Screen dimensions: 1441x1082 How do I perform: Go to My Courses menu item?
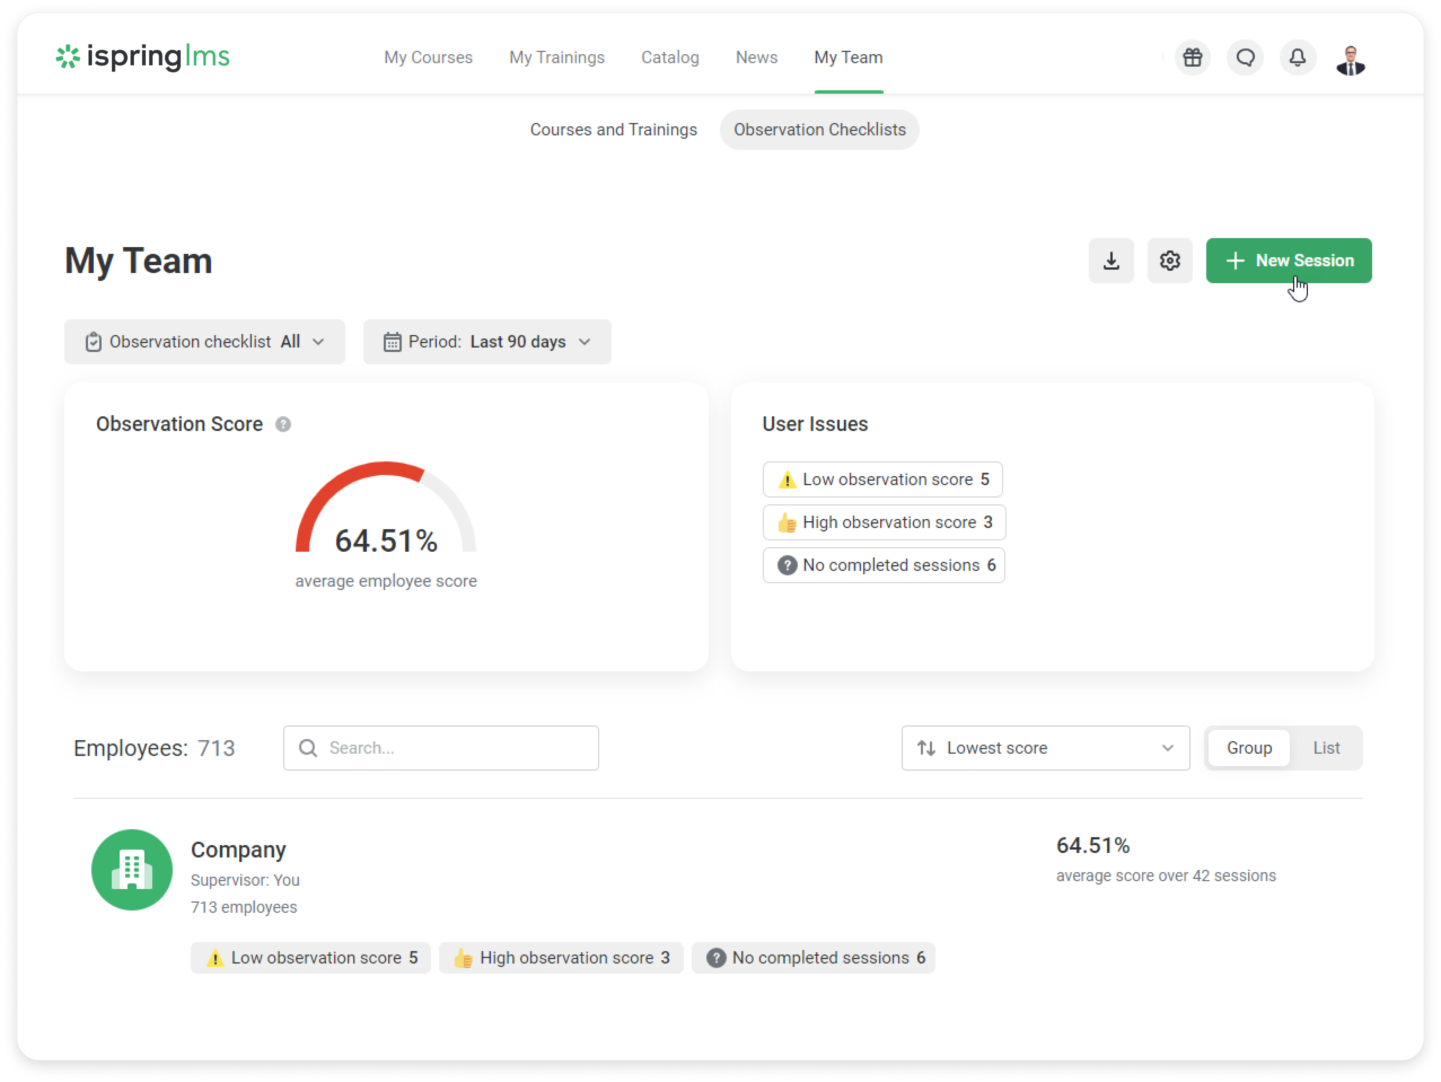[x=428, y=57]
